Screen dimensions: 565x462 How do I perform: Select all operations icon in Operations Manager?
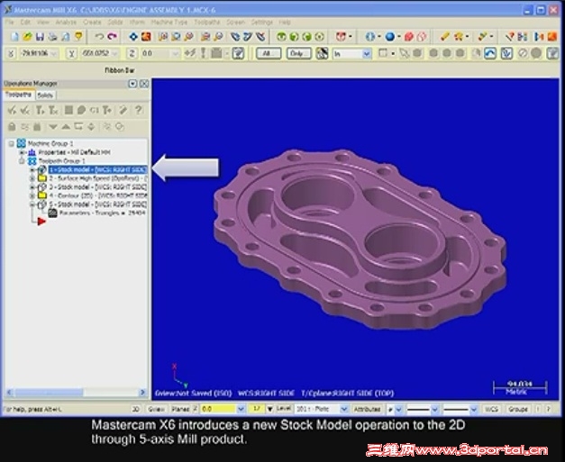12,110
